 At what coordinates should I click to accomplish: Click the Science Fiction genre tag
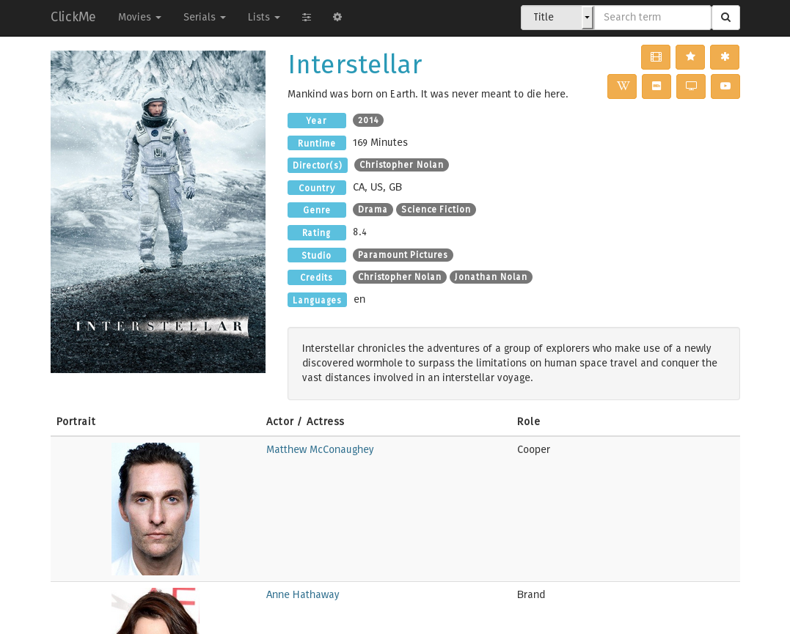coord(436,210)
